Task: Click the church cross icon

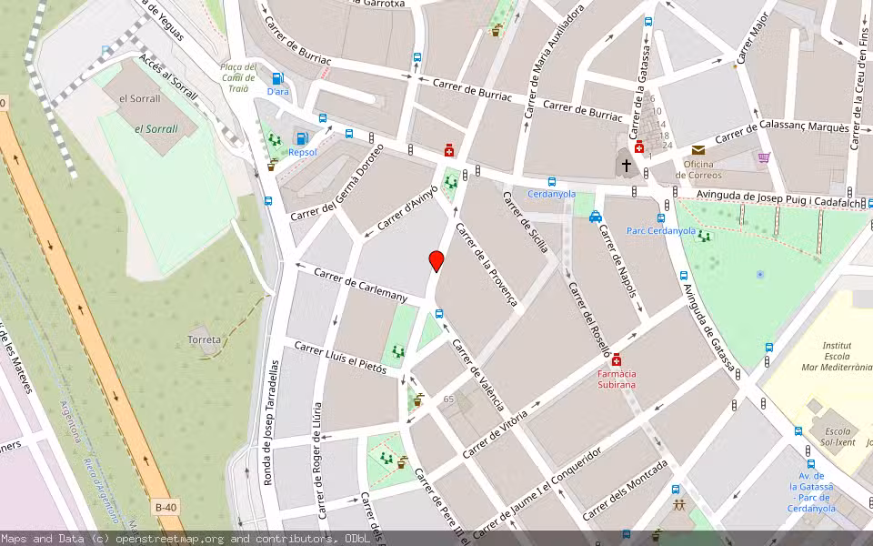Action: pyautogui.click(x=627, y=165)
